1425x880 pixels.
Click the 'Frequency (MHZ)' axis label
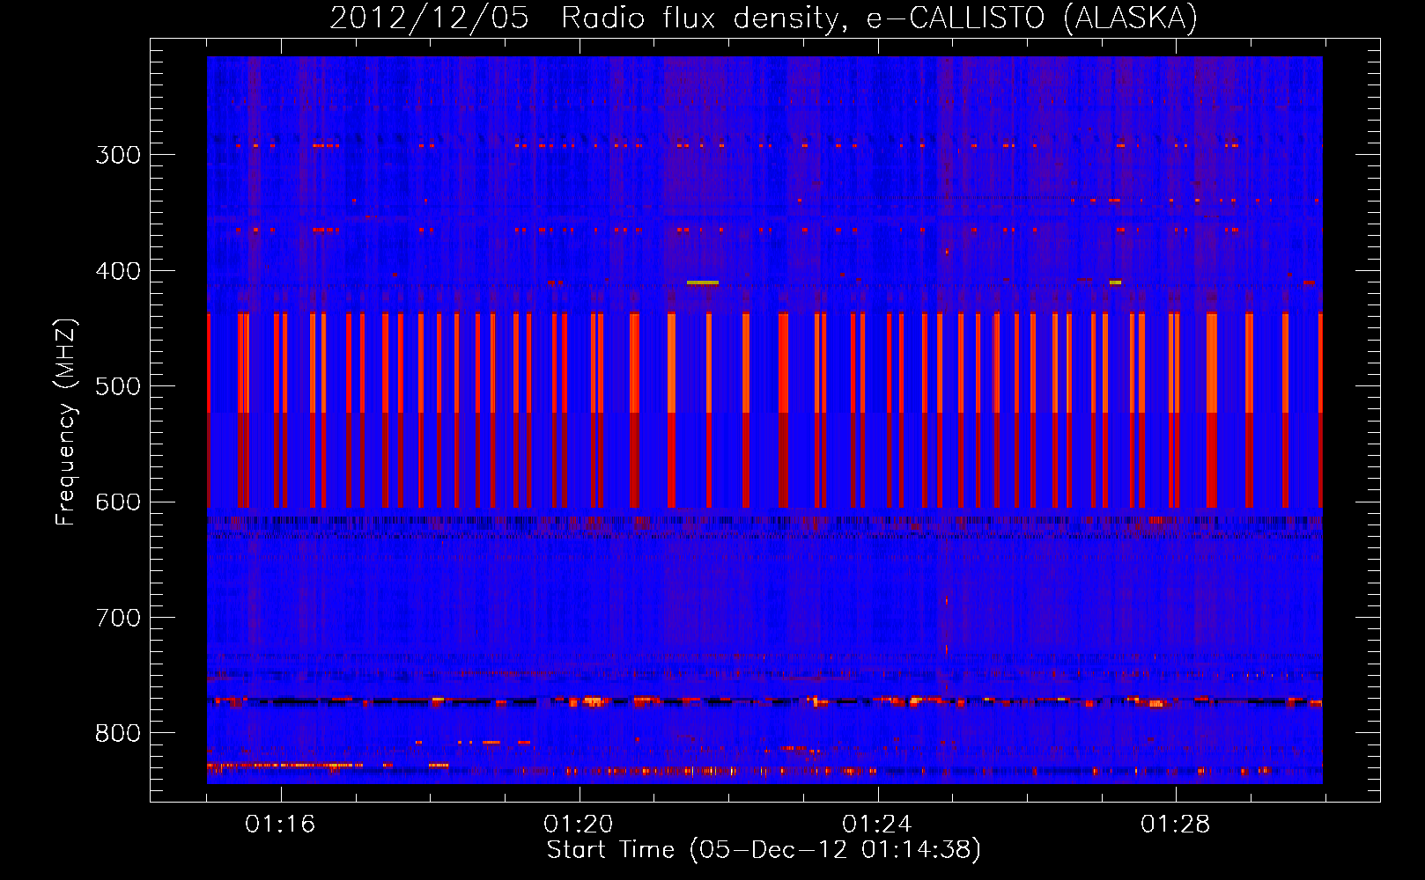pyautogui.click(x=66, y=422)
